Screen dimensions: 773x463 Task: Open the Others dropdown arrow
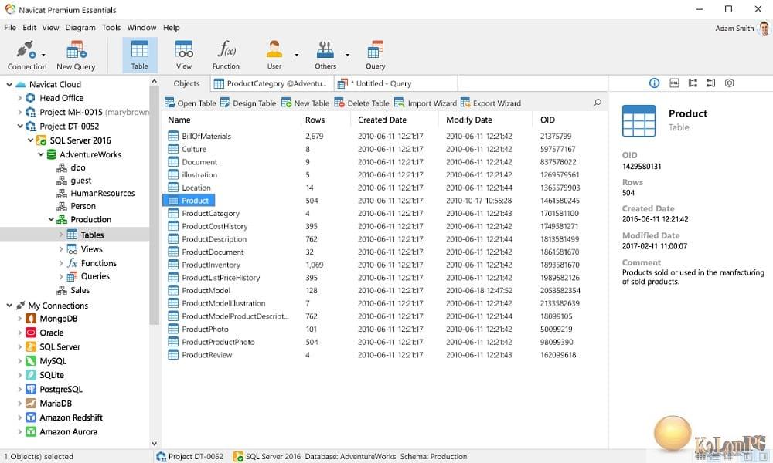347,55
